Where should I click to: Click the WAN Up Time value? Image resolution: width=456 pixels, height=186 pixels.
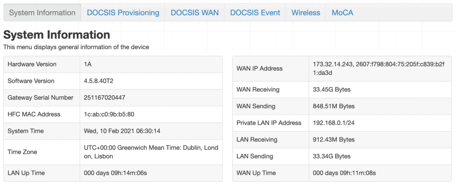(344, 173)
